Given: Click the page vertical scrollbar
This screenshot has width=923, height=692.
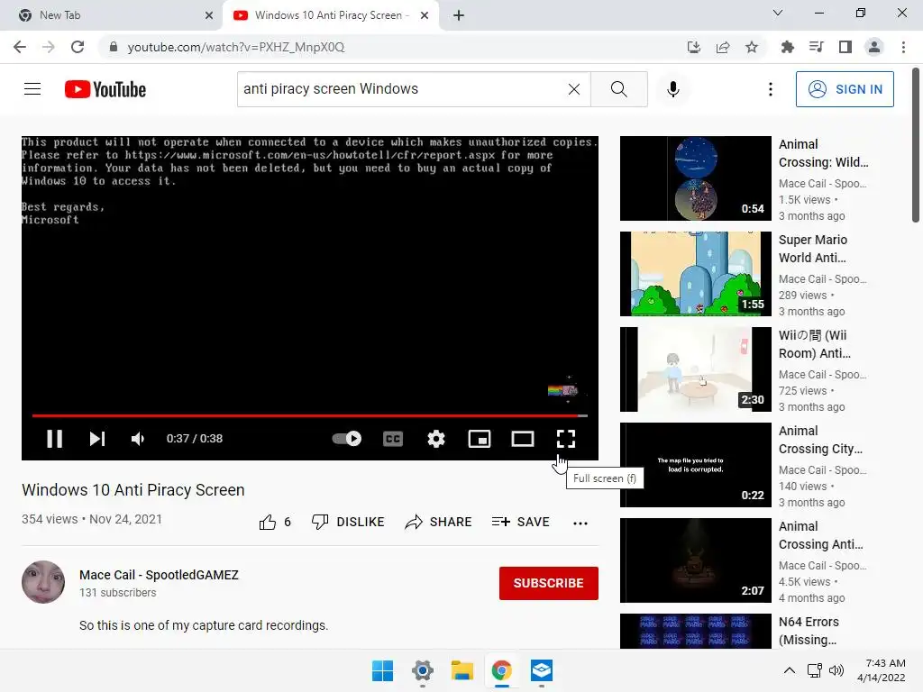Looking at the screenshot, I should point(916,145).
